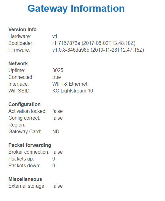Select the Packet forwarding section header

(30, 145)
